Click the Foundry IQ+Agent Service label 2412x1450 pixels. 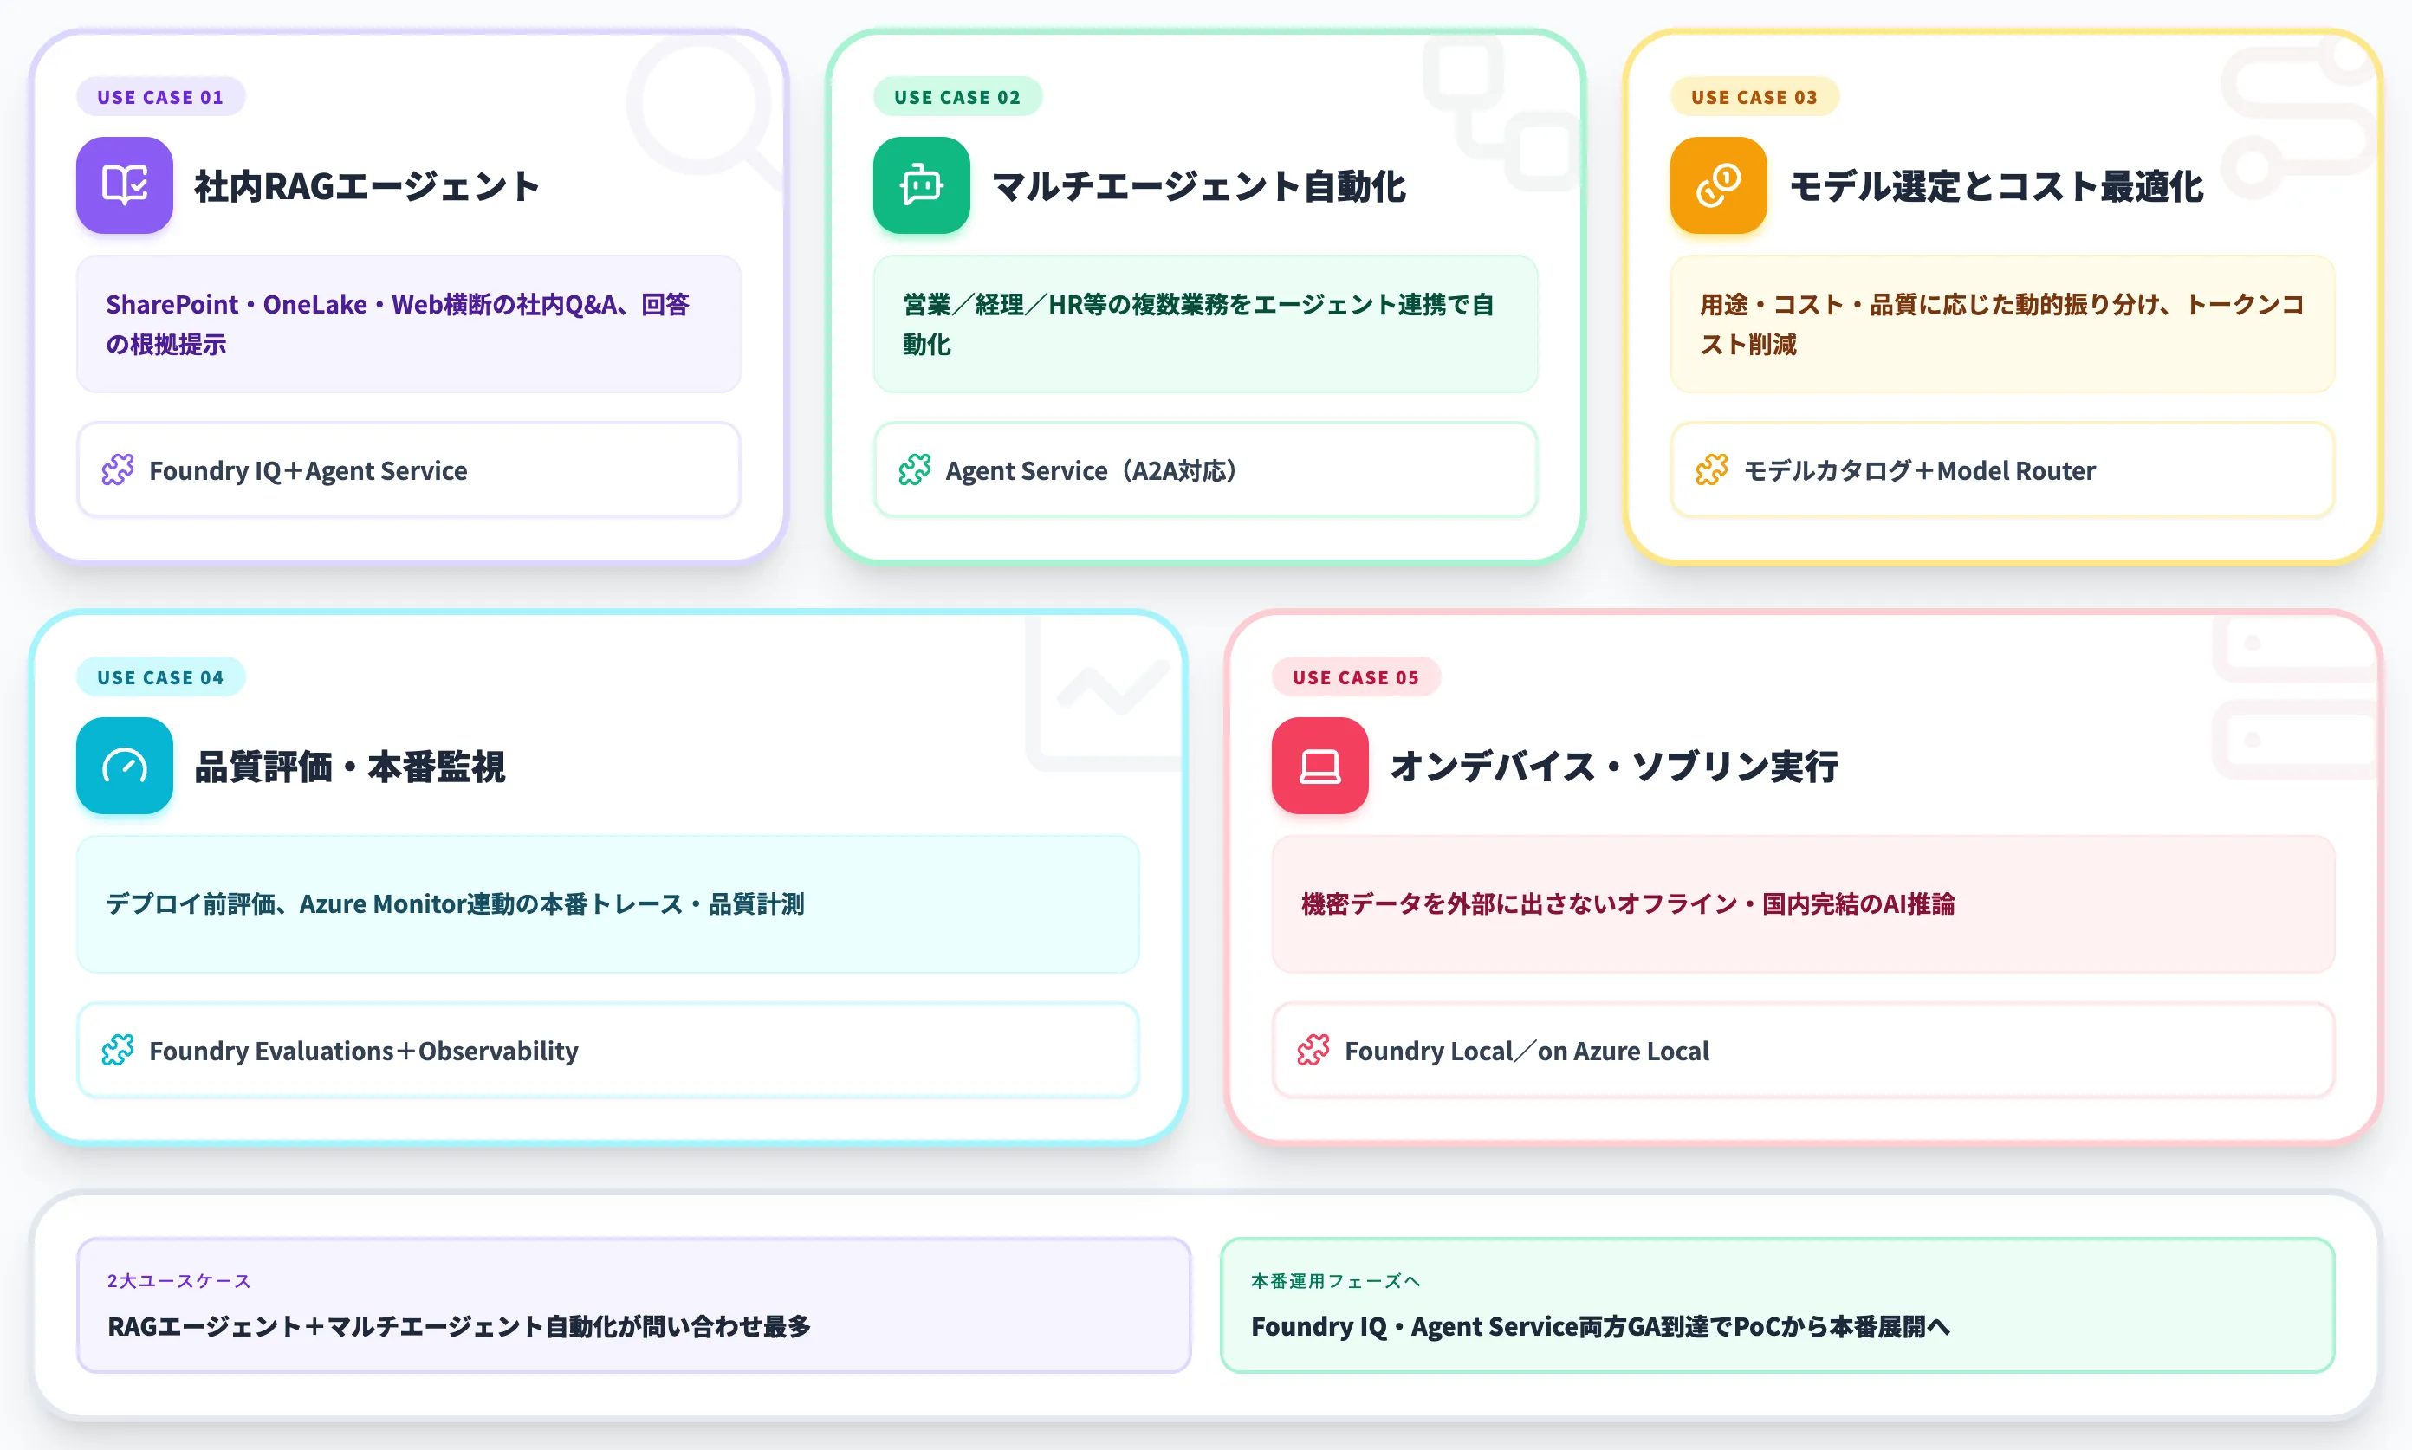[308, 471]
